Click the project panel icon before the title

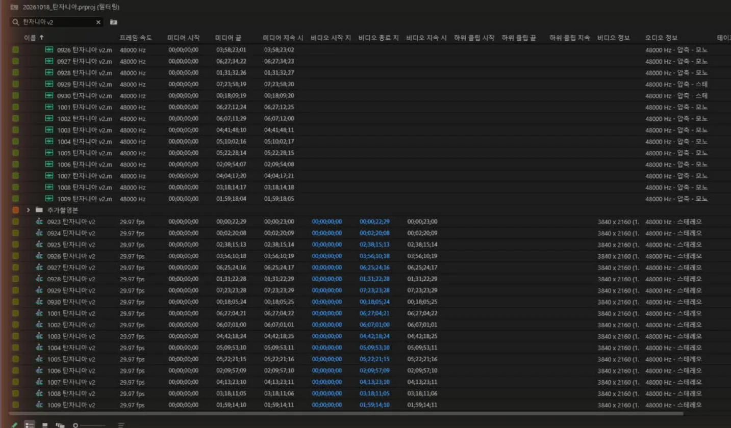pos(14,8)
